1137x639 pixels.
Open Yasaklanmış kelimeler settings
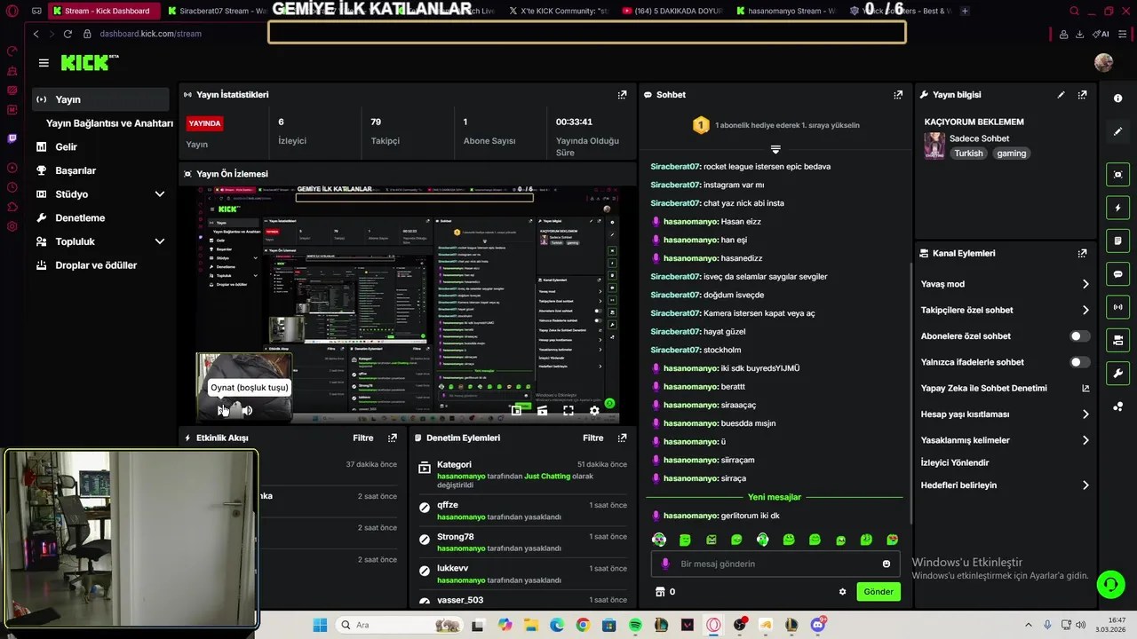pyautogui.click(x=1004, y=440)
